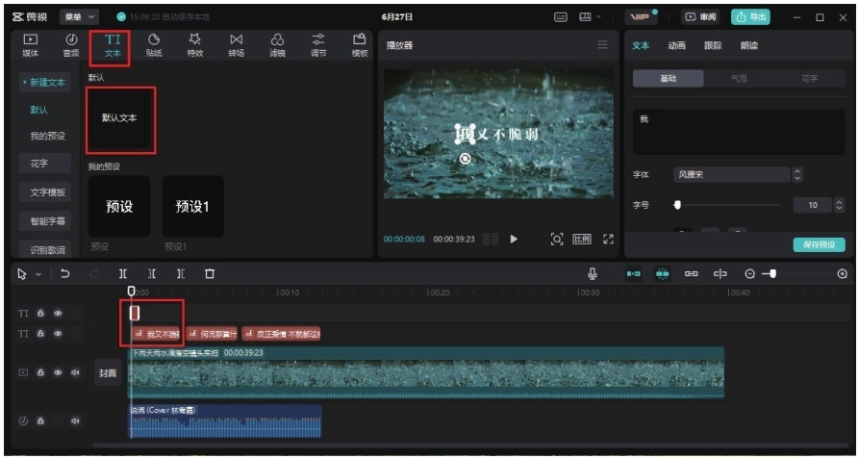
Task: Click the rotate handle under the text in preview
Action: point(466,159)
